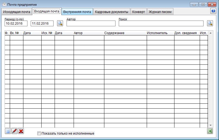The height and width of the screenshot is (140, 219).
Task: Focus the Поиск text input field
Action: point(161,23)
